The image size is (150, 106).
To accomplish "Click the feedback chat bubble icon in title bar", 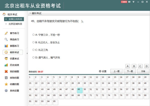I will (129, 2).
